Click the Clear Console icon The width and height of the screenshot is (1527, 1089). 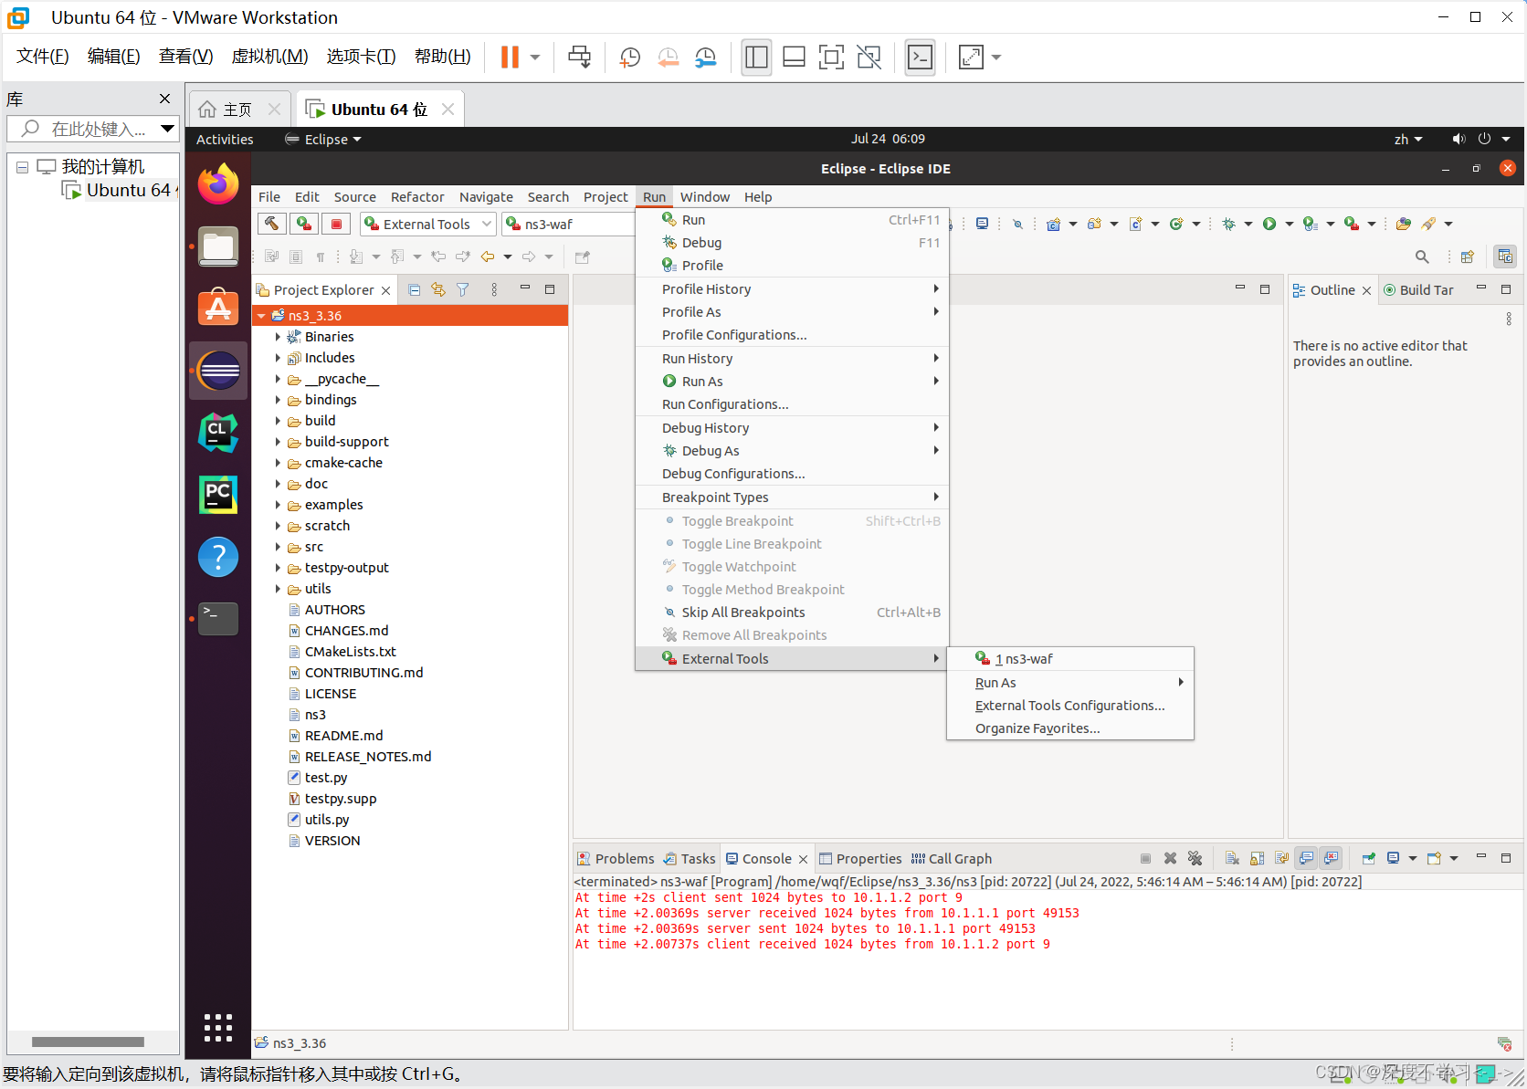1232,858
